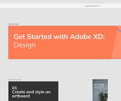Click the icon beside '01 Create and style' label
The width and height of the screenshot is (121, 101).
point(9,80)
